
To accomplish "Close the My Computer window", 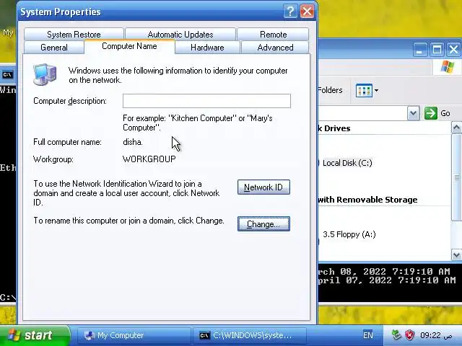I will (x=453, y=50).
